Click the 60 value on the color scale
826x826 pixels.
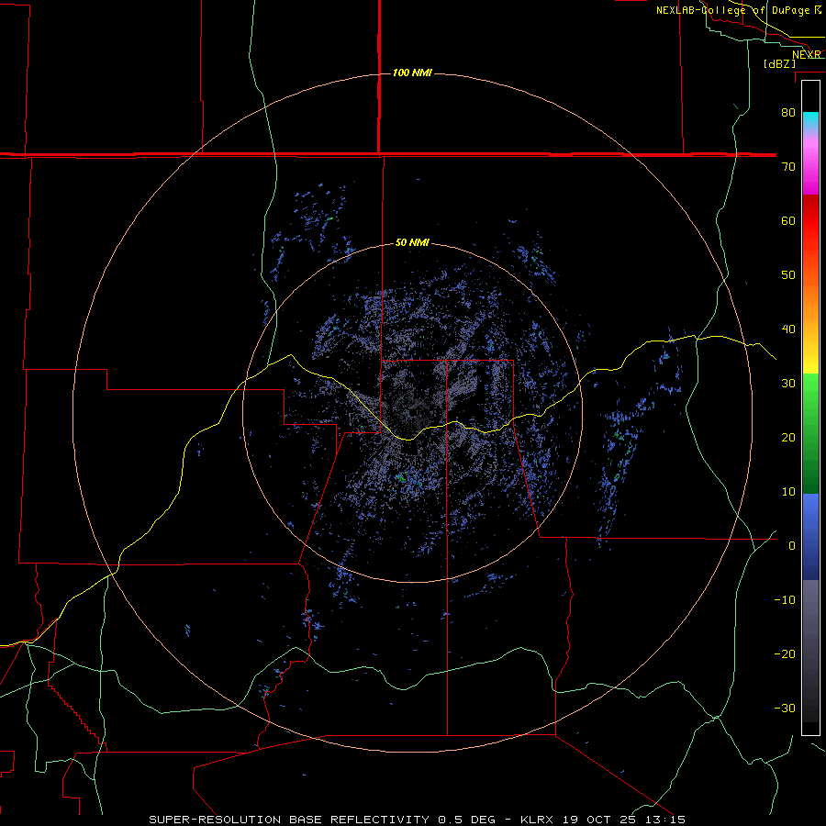(788, 221)
